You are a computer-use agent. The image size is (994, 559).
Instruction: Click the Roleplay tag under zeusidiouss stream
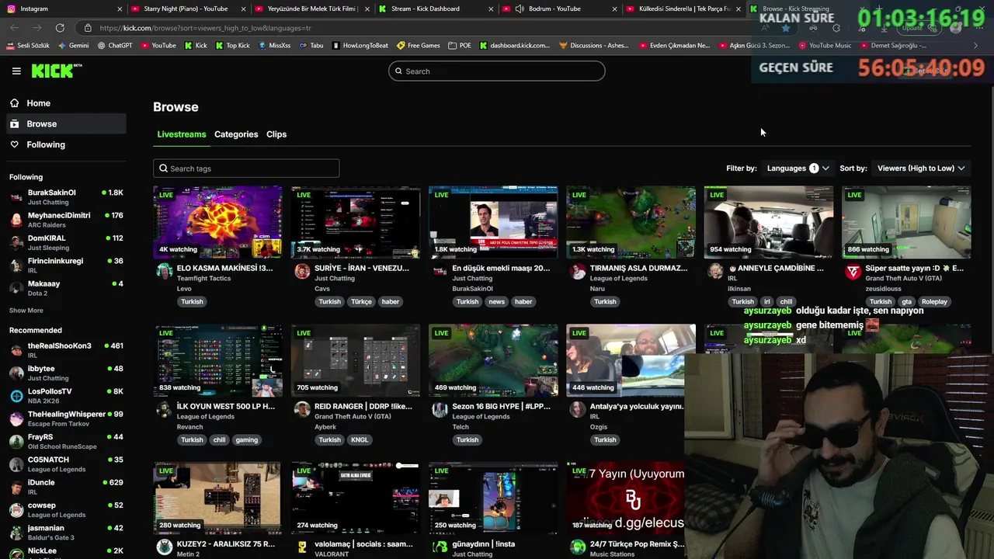tap(934, 301)
